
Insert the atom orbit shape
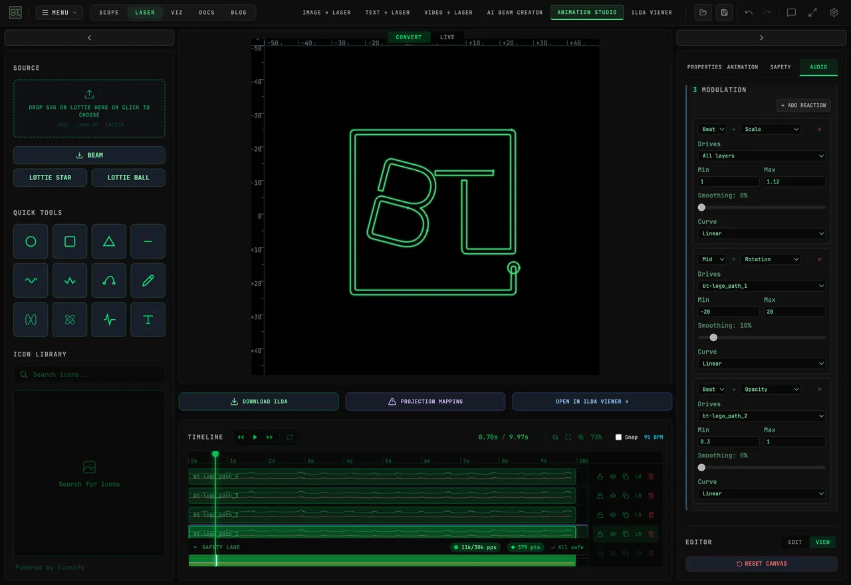tap(70, 320)
